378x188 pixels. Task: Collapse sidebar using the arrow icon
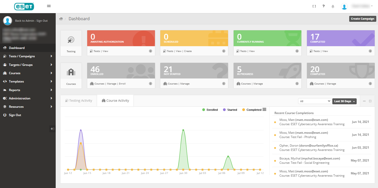52,129
